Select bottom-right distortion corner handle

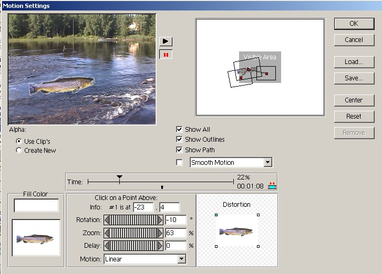click(258, 246)
